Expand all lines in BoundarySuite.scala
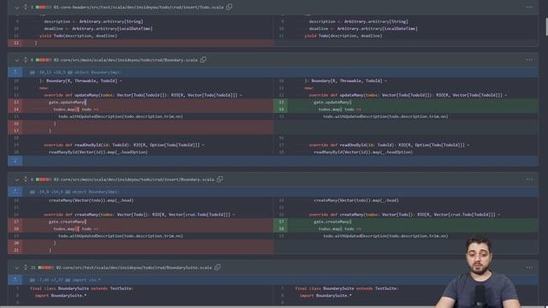Screen dimensions: 548x308 tap(25, 268)
